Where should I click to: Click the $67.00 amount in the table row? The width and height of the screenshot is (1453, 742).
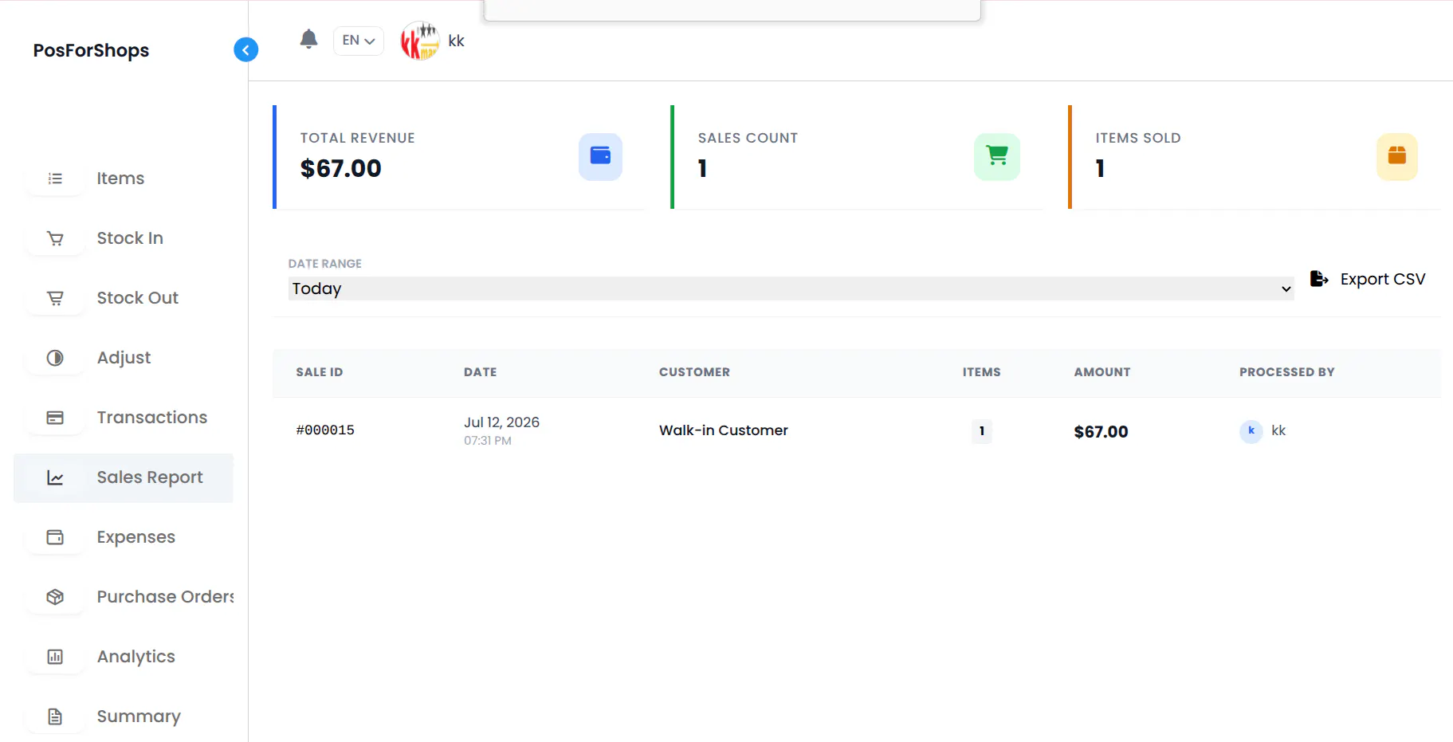(x=1101, y=432)
